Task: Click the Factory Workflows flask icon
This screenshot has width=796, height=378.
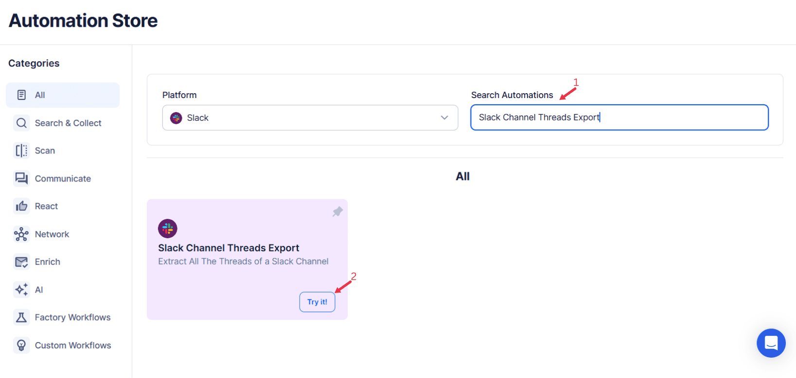Action: 21,317
